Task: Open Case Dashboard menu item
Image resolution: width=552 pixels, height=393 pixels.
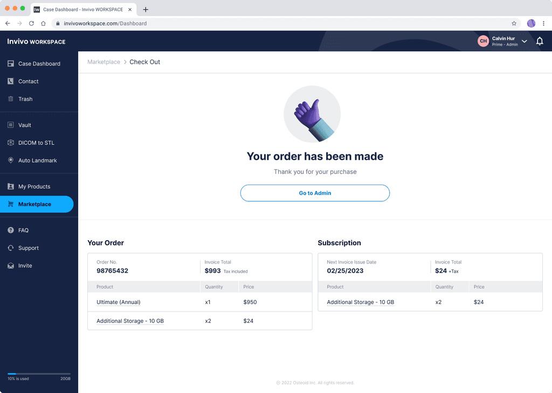Action: tap(39, 64)
